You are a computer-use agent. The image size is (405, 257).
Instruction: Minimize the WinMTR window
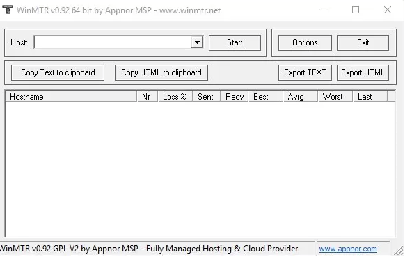324,10
